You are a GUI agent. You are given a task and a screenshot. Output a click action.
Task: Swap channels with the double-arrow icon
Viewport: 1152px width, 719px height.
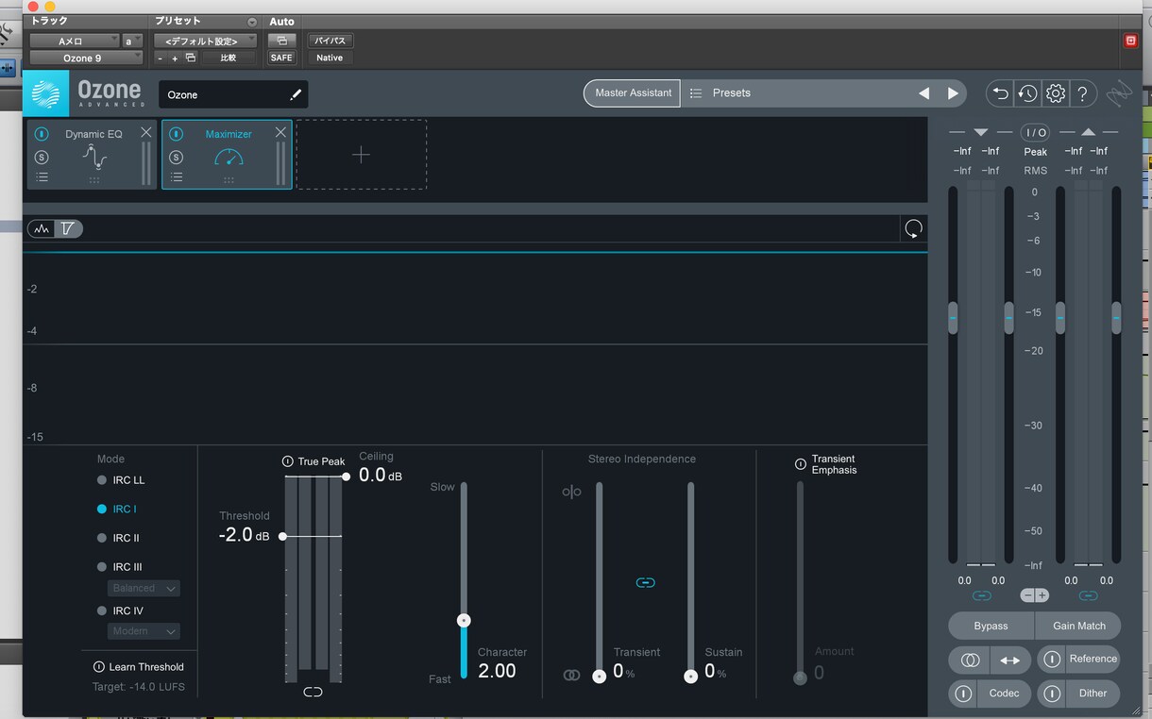1009,660
